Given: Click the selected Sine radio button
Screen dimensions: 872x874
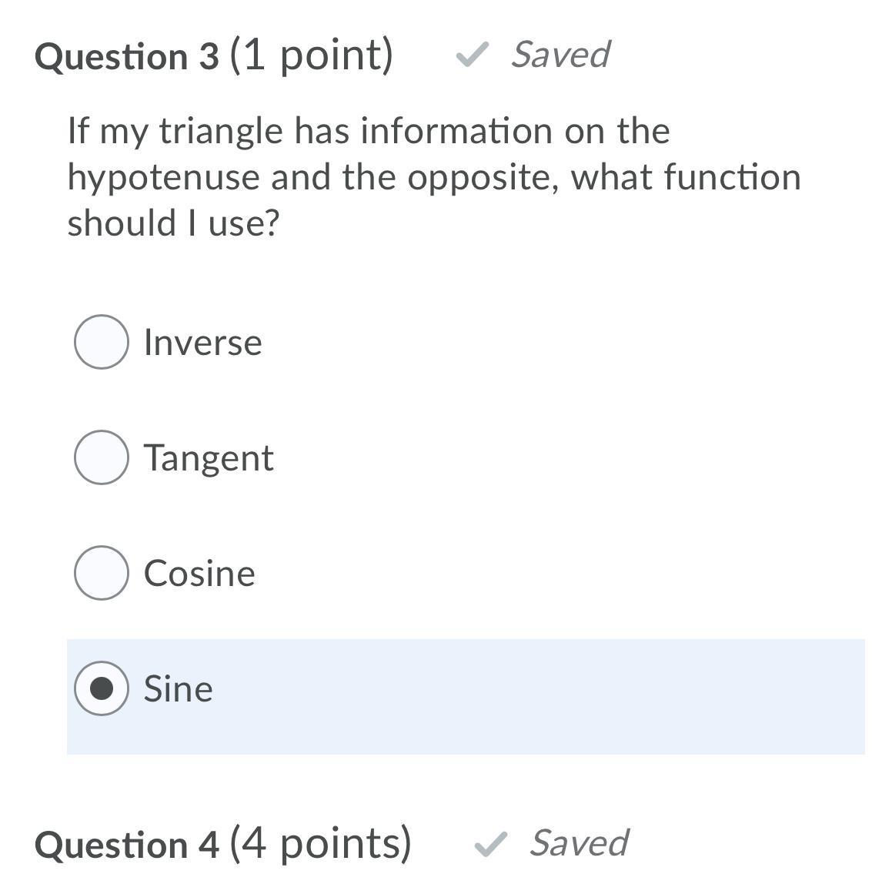Looking at the screenshot, I should tap(101, 688).
